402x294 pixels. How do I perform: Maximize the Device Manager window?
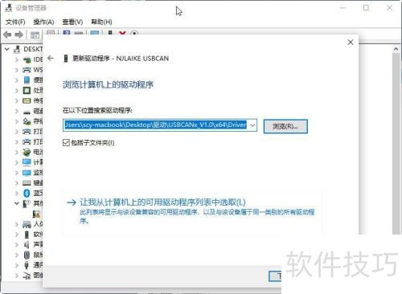point(366,8)
